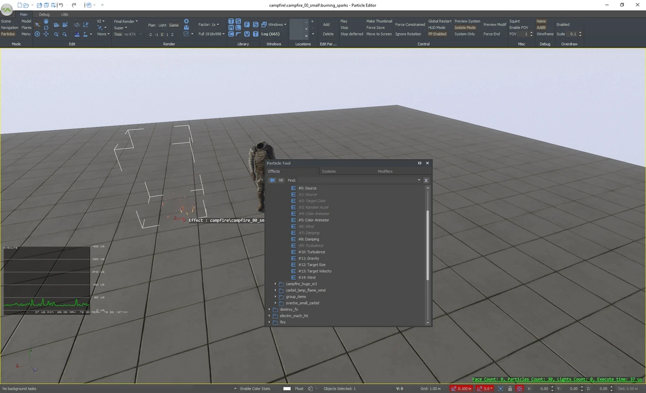The height and width of the screenshot is (393, 646).
Task: Switch to the Debug ribbon tab
Action: (x=44, y=15)
